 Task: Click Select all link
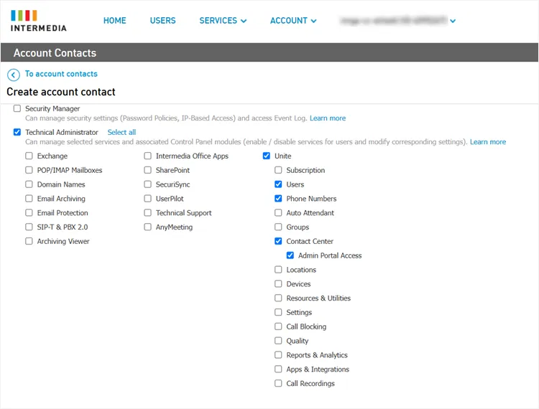(121, 132)
